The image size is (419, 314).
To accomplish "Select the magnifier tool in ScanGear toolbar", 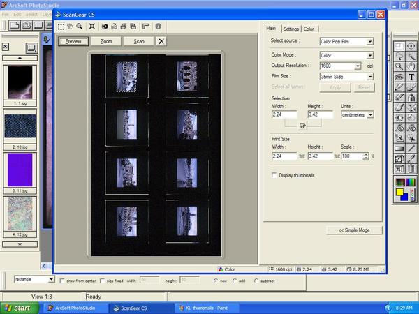I will pyautogui.click(x=80, y=27).
